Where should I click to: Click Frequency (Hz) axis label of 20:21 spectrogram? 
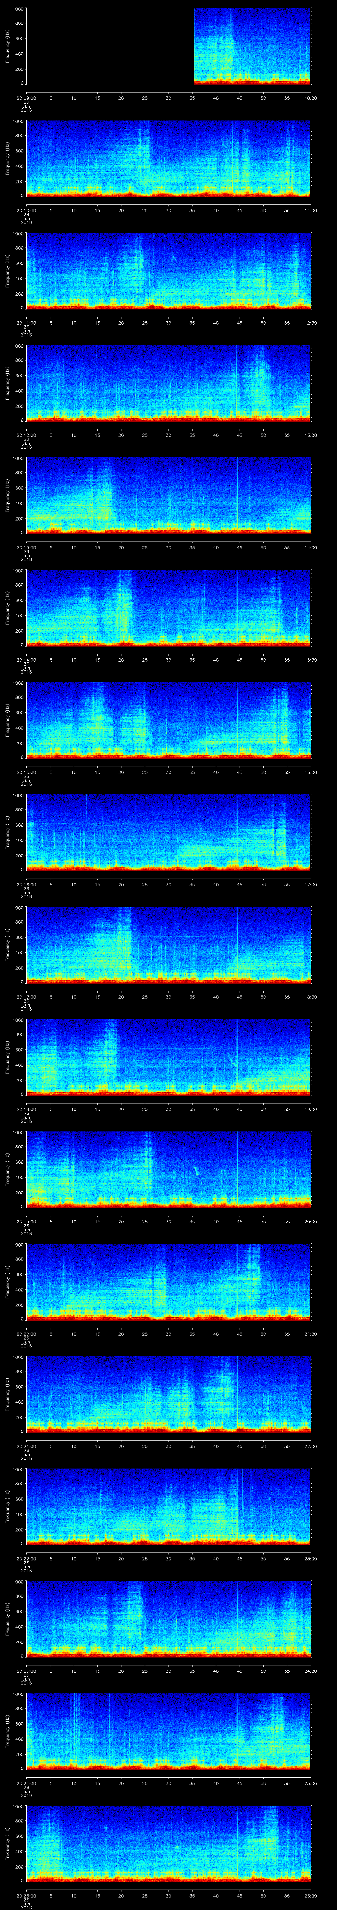pos(7,1394)
